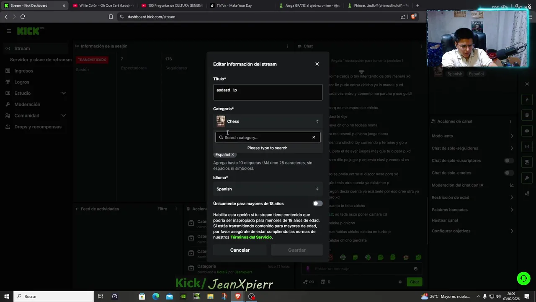Open the Términos del Servicio link
The width and height of the screenshot is (536, 302).
pyautogui.click(x=251, y=237)
